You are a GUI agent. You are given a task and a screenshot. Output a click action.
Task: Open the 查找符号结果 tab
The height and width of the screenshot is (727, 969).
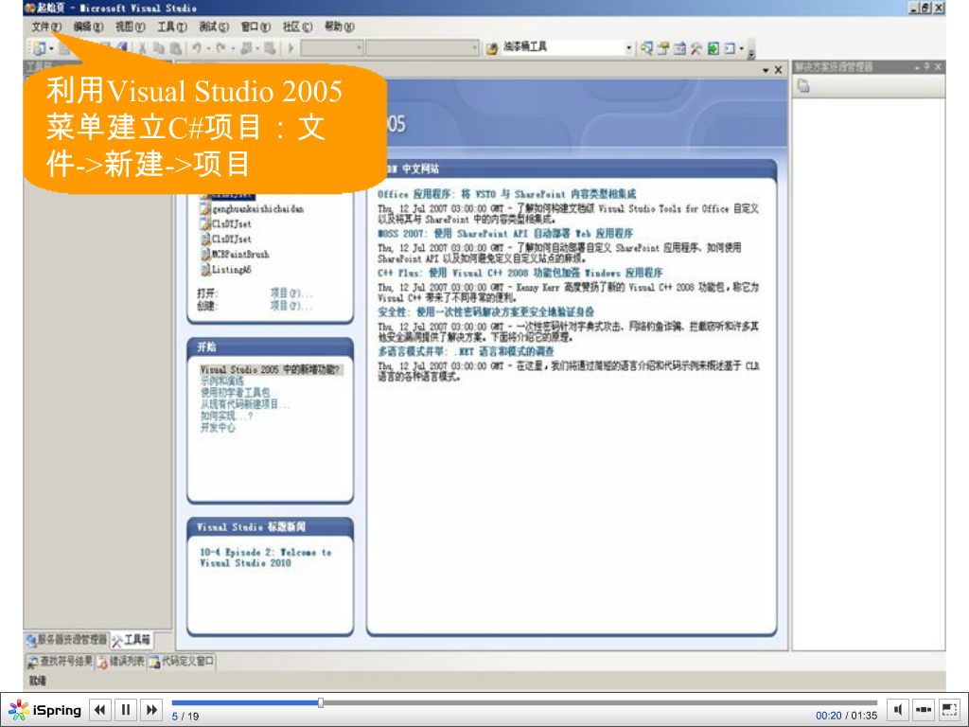60,662
